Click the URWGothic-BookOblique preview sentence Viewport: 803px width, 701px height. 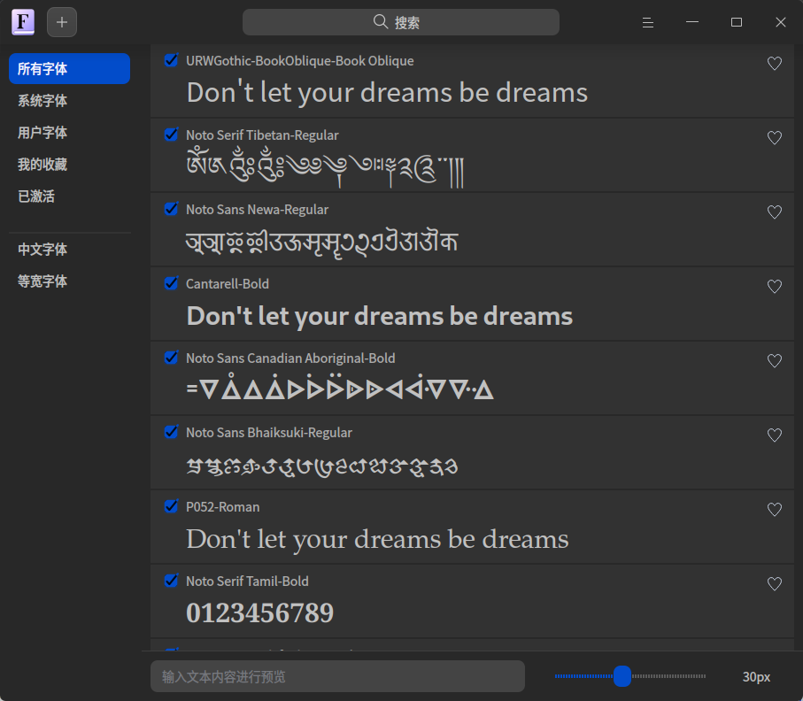click(x=387, y=93)
